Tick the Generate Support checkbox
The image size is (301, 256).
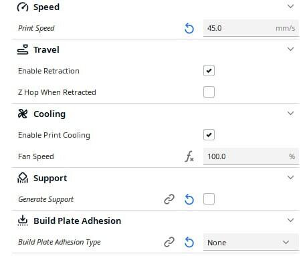pyautogui.click(x=209, y=199)
